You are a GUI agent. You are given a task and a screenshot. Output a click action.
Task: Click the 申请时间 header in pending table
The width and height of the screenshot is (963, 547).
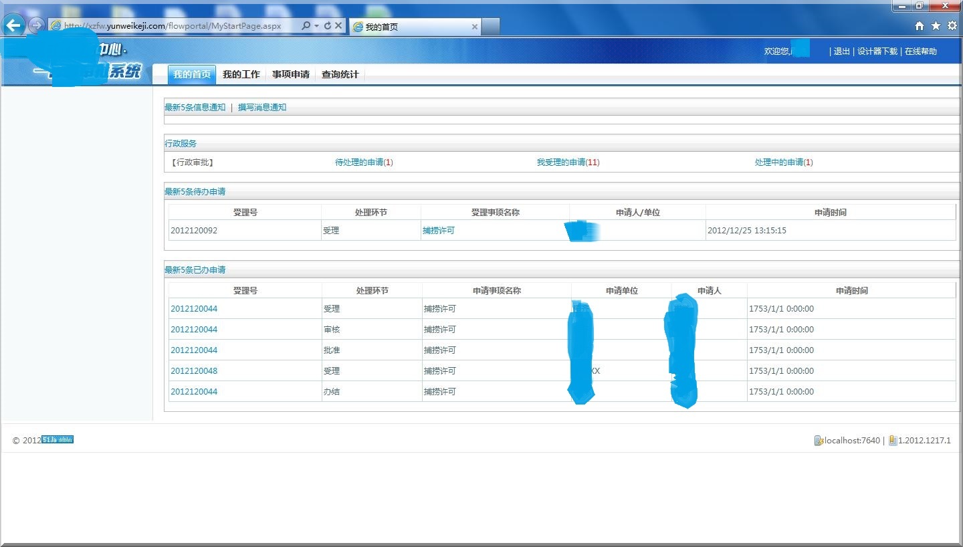[x=831, y=213]
